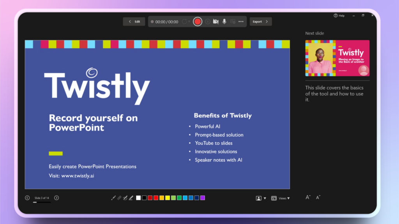
Task: Select the laser pointer tool
Action: pyautogui.click(x=113, y=198)
